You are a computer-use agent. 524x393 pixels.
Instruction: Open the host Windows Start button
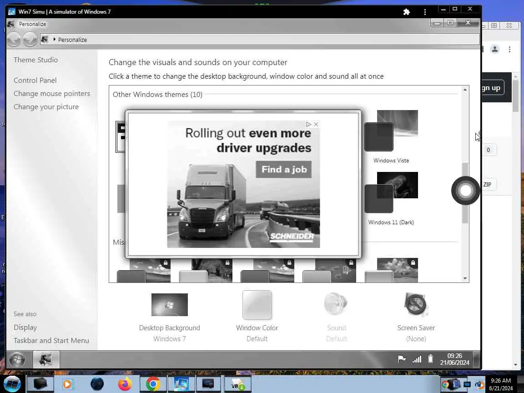pyautogui.click(x=12, y=384)
